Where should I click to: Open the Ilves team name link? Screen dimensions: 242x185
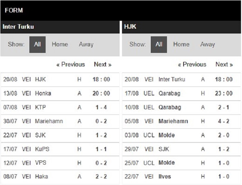coord(165,176)
